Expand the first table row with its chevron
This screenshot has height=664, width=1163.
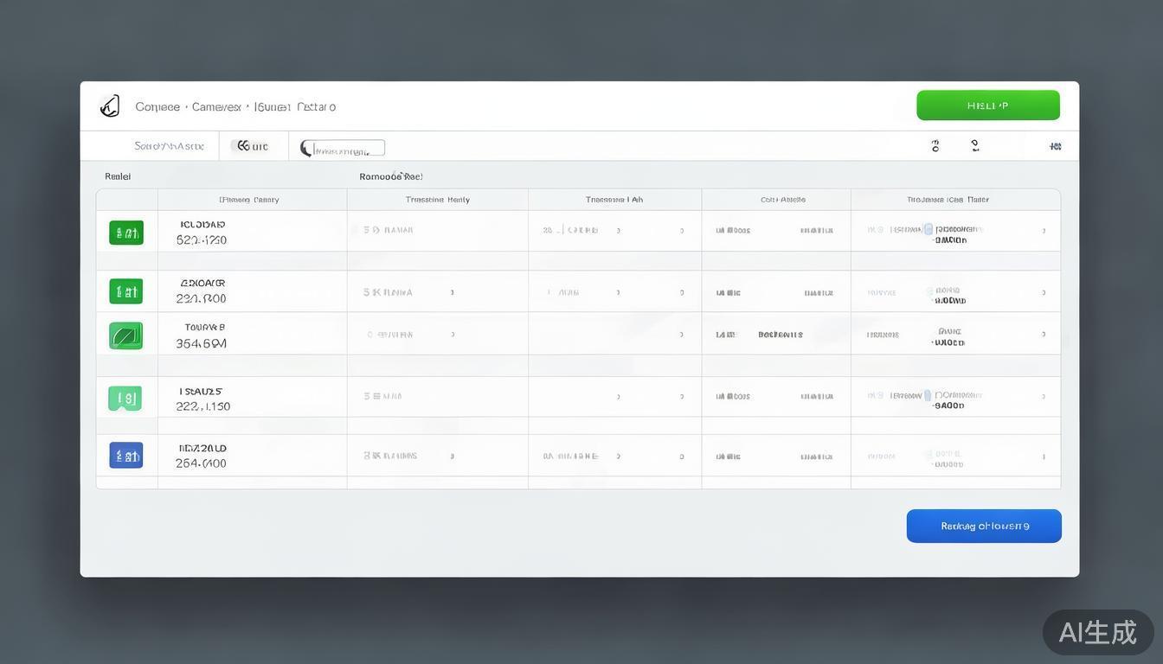(1044, 231)
